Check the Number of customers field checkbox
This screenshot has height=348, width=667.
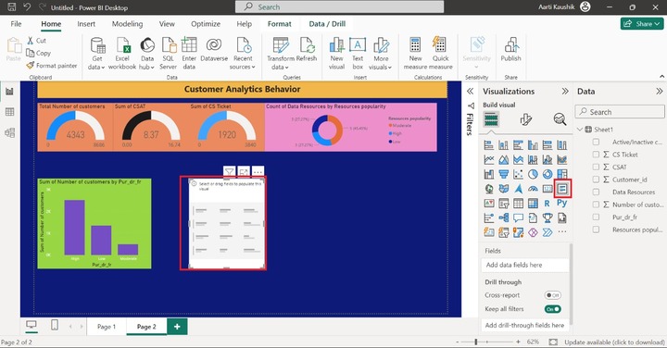(x=596, y=205)
